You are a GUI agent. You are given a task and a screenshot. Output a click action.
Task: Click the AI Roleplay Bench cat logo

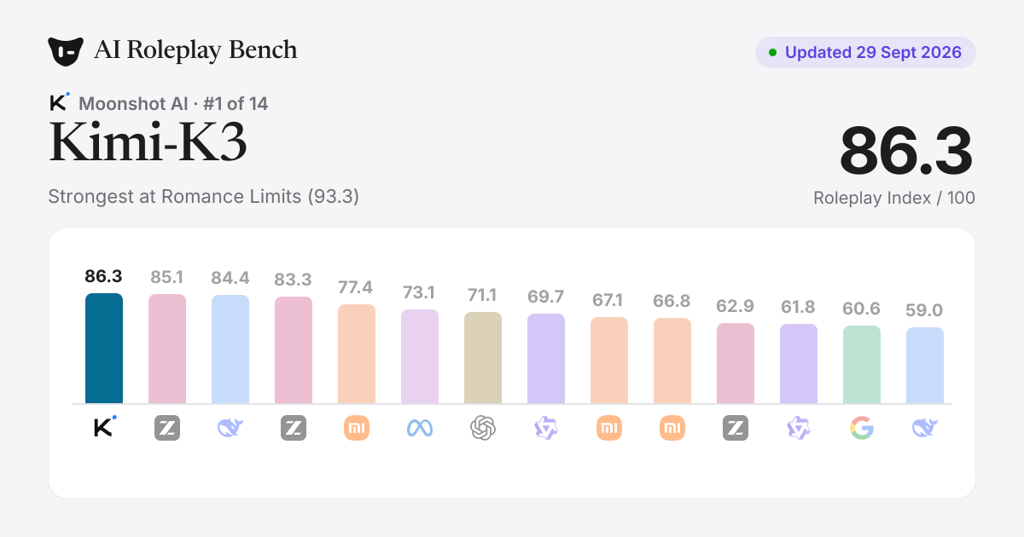pos(66,51)
